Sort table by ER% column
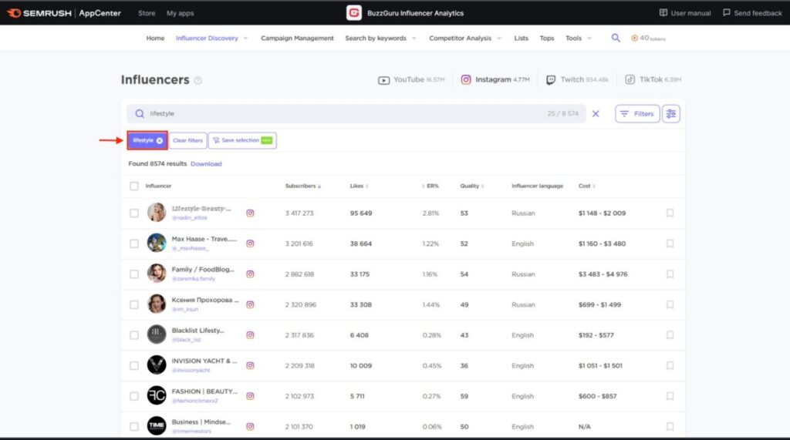790x440 pixels. point(430,186)
